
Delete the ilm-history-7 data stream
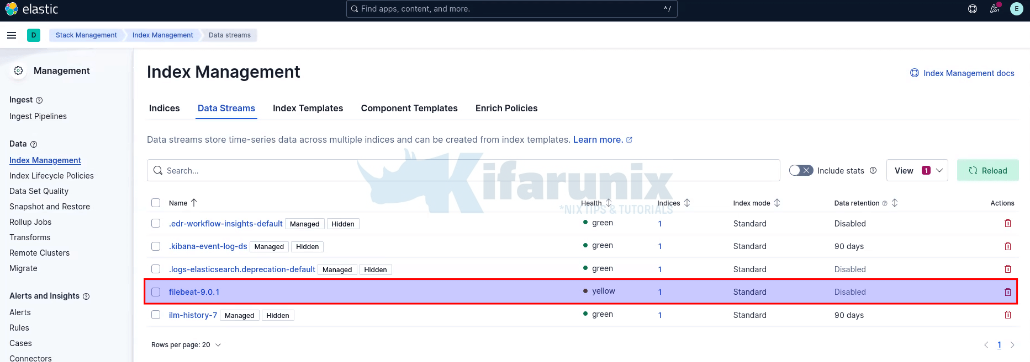(1007, 315)
